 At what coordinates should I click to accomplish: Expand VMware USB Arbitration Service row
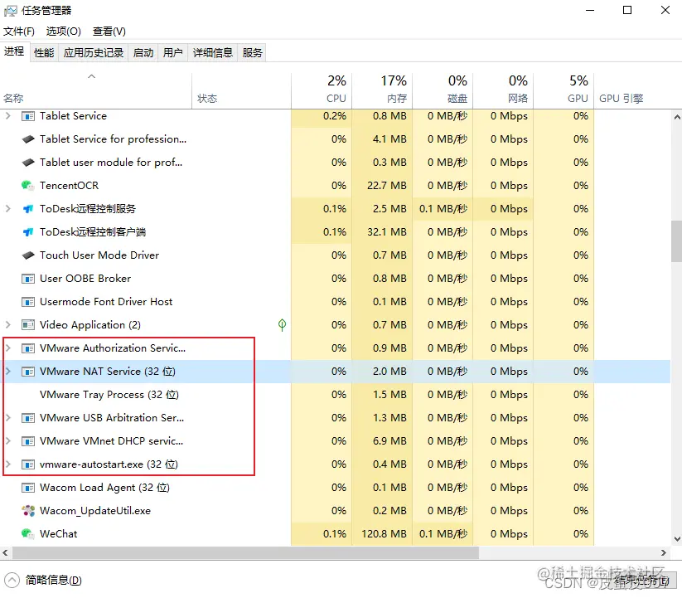7,418
